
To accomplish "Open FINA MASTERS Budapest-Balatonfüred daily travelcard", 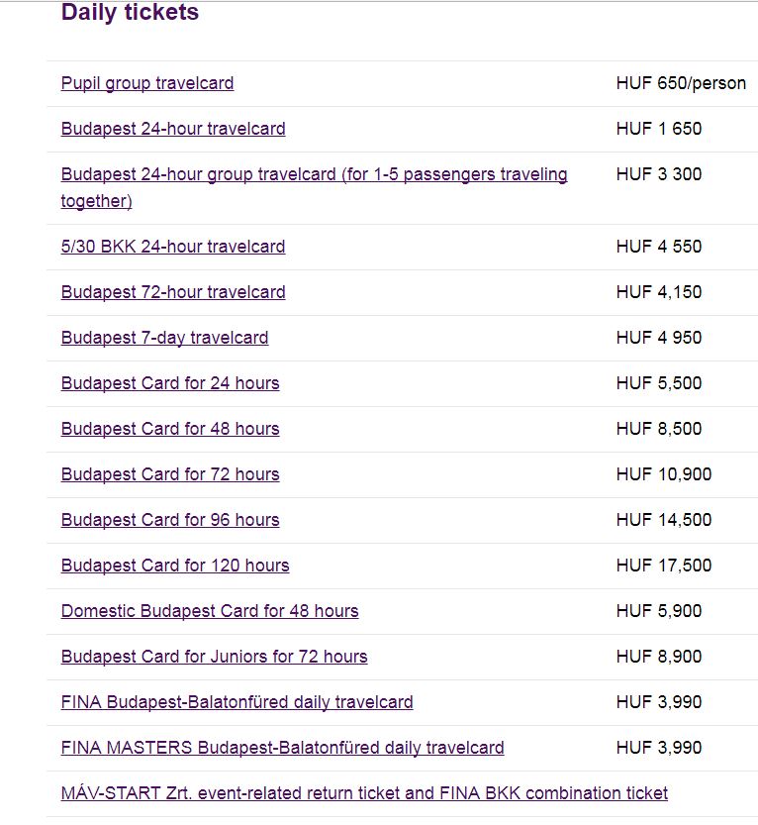I will coord(282,748).
